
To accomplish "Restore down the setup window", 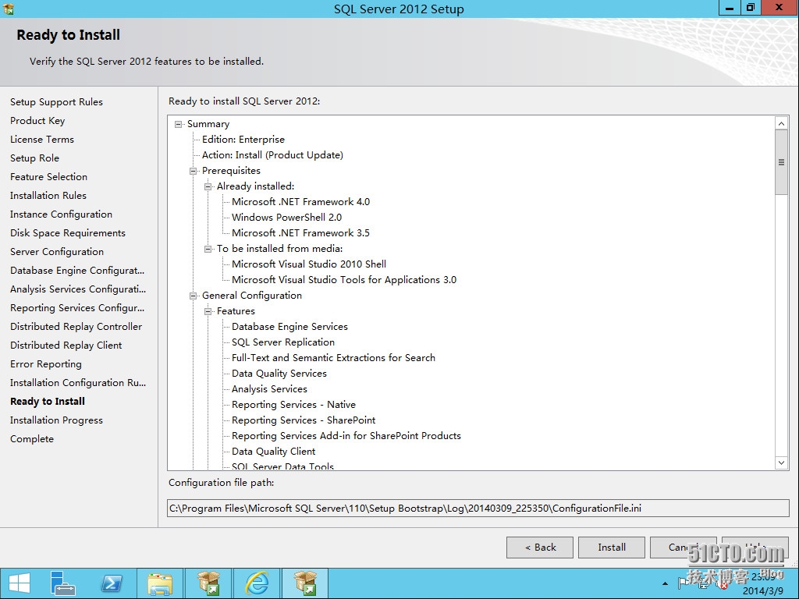I will [x=751, y=8].
